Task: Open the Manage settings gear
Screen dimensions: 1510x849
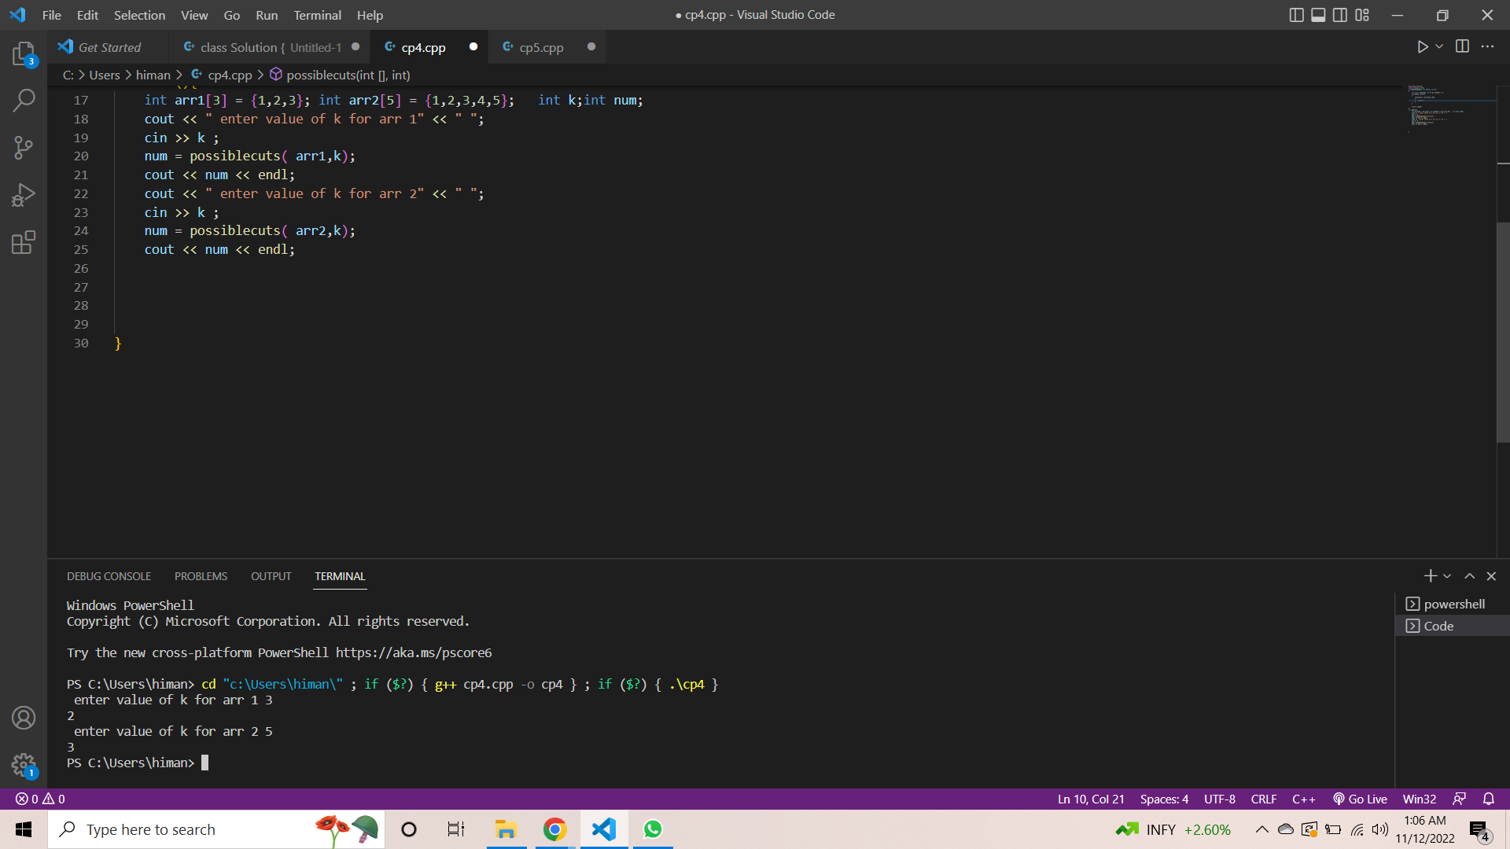Action: click(24, 765)
